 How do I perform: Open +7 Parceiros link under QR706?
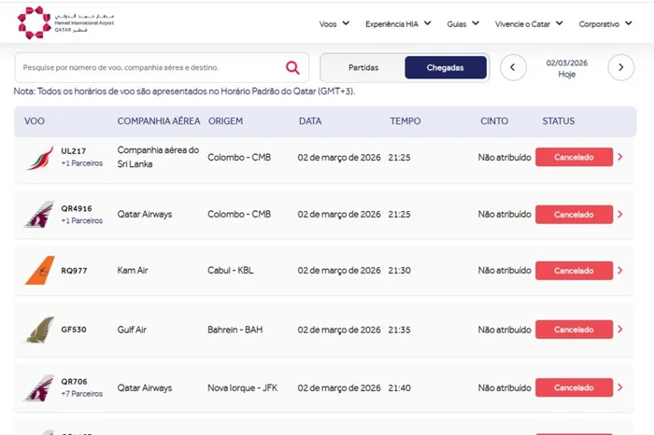click(x=82, y=394)
